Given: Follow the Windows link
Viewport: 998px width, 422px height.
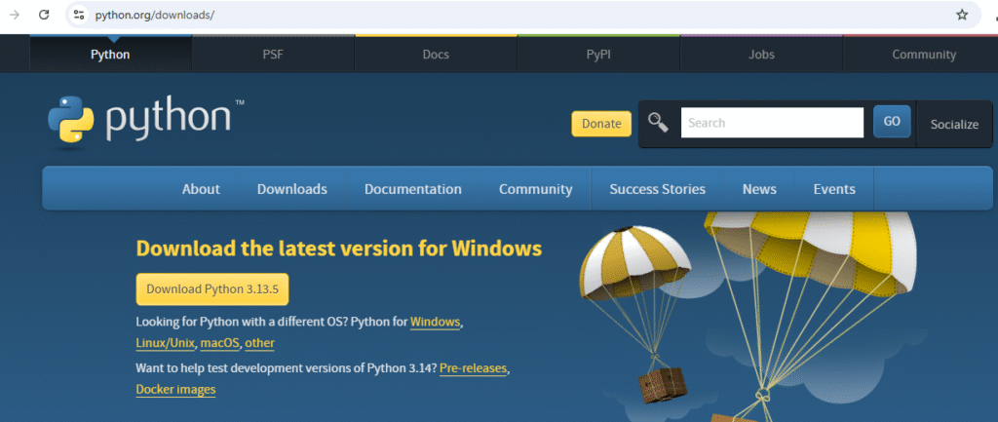Looking at the screenshot, I should coord(436,322).
